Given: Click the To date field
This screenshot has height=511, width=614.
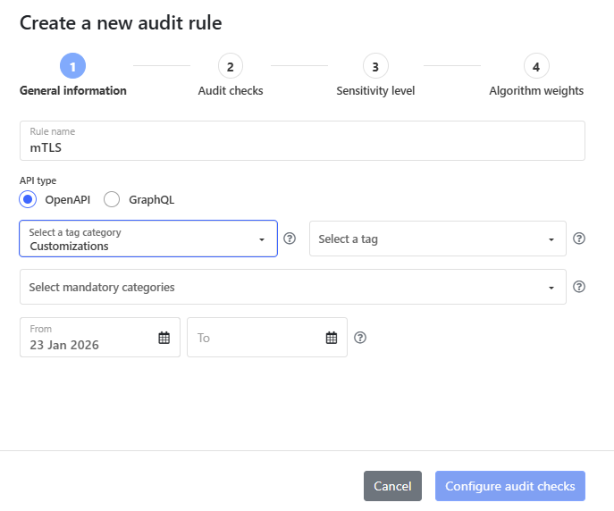Looking at the screenshot, I should pyautogui.click(x=253, y=338).
